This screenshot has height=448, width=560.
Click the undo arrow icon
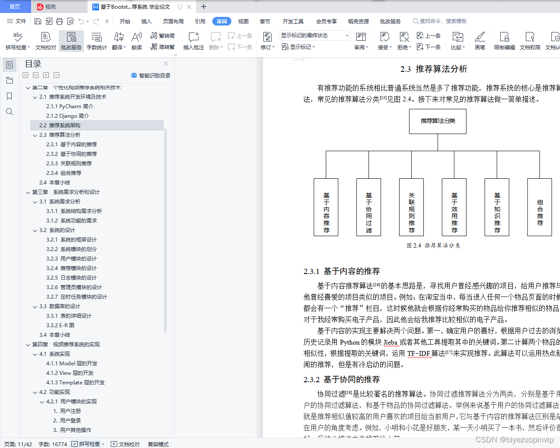81,21
